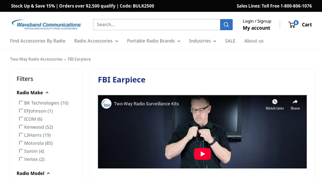Check the Vertex filter

pyautogui.click(x=21, y=159)
